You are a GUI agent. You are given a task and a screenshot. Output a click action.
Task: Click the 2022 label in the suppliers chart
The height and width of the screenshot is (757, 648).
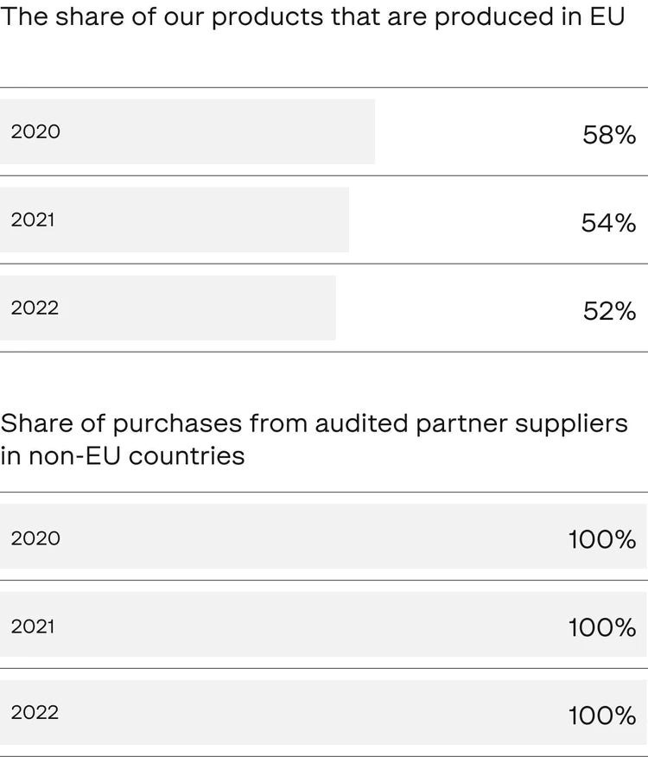point(35,713)
